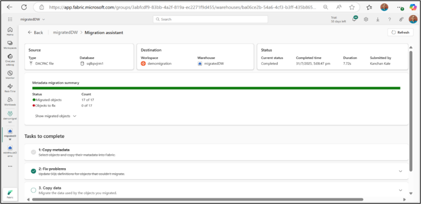Open Workspaces in left navigation

(x=10, y=45)
